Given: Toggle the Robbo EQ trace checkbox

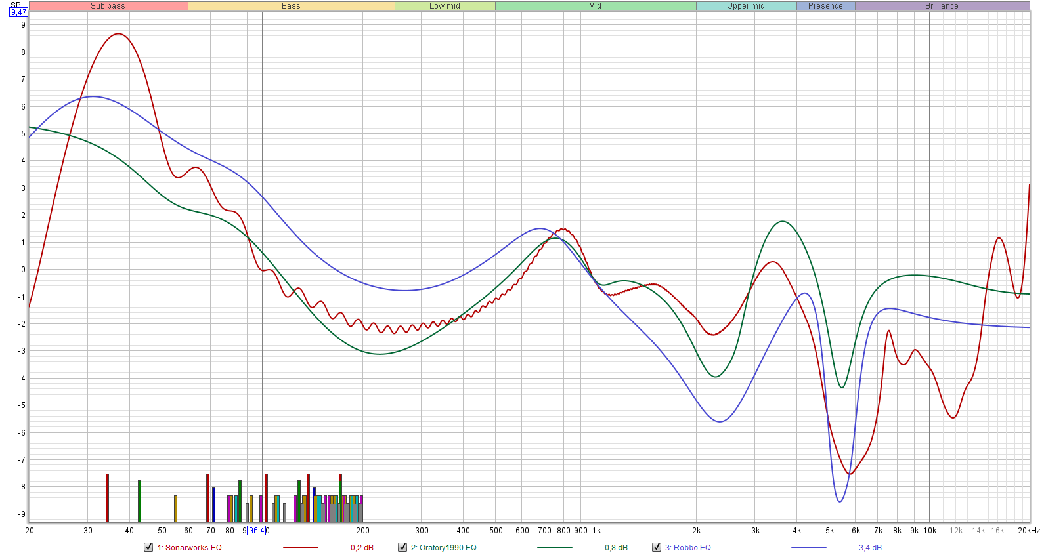Looking at the screenshot, I should point(657,547).
